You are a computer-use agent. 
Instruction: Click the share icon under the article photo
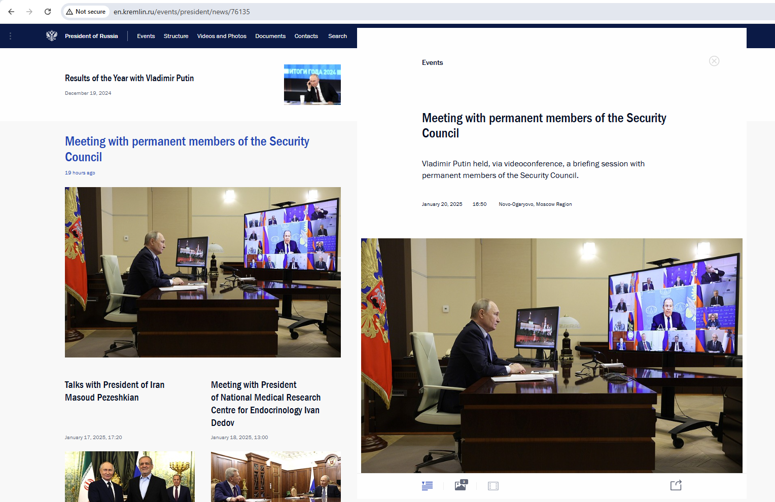tap(676, 485)
